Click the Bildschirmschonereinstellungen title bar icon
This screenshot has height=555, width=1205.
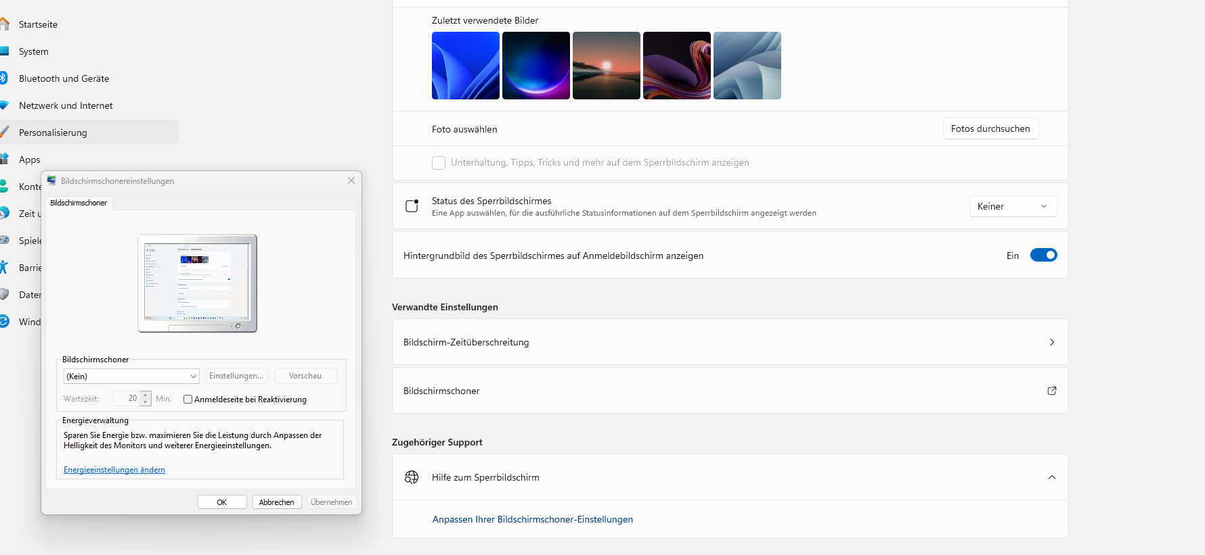(x=51, y=180)
